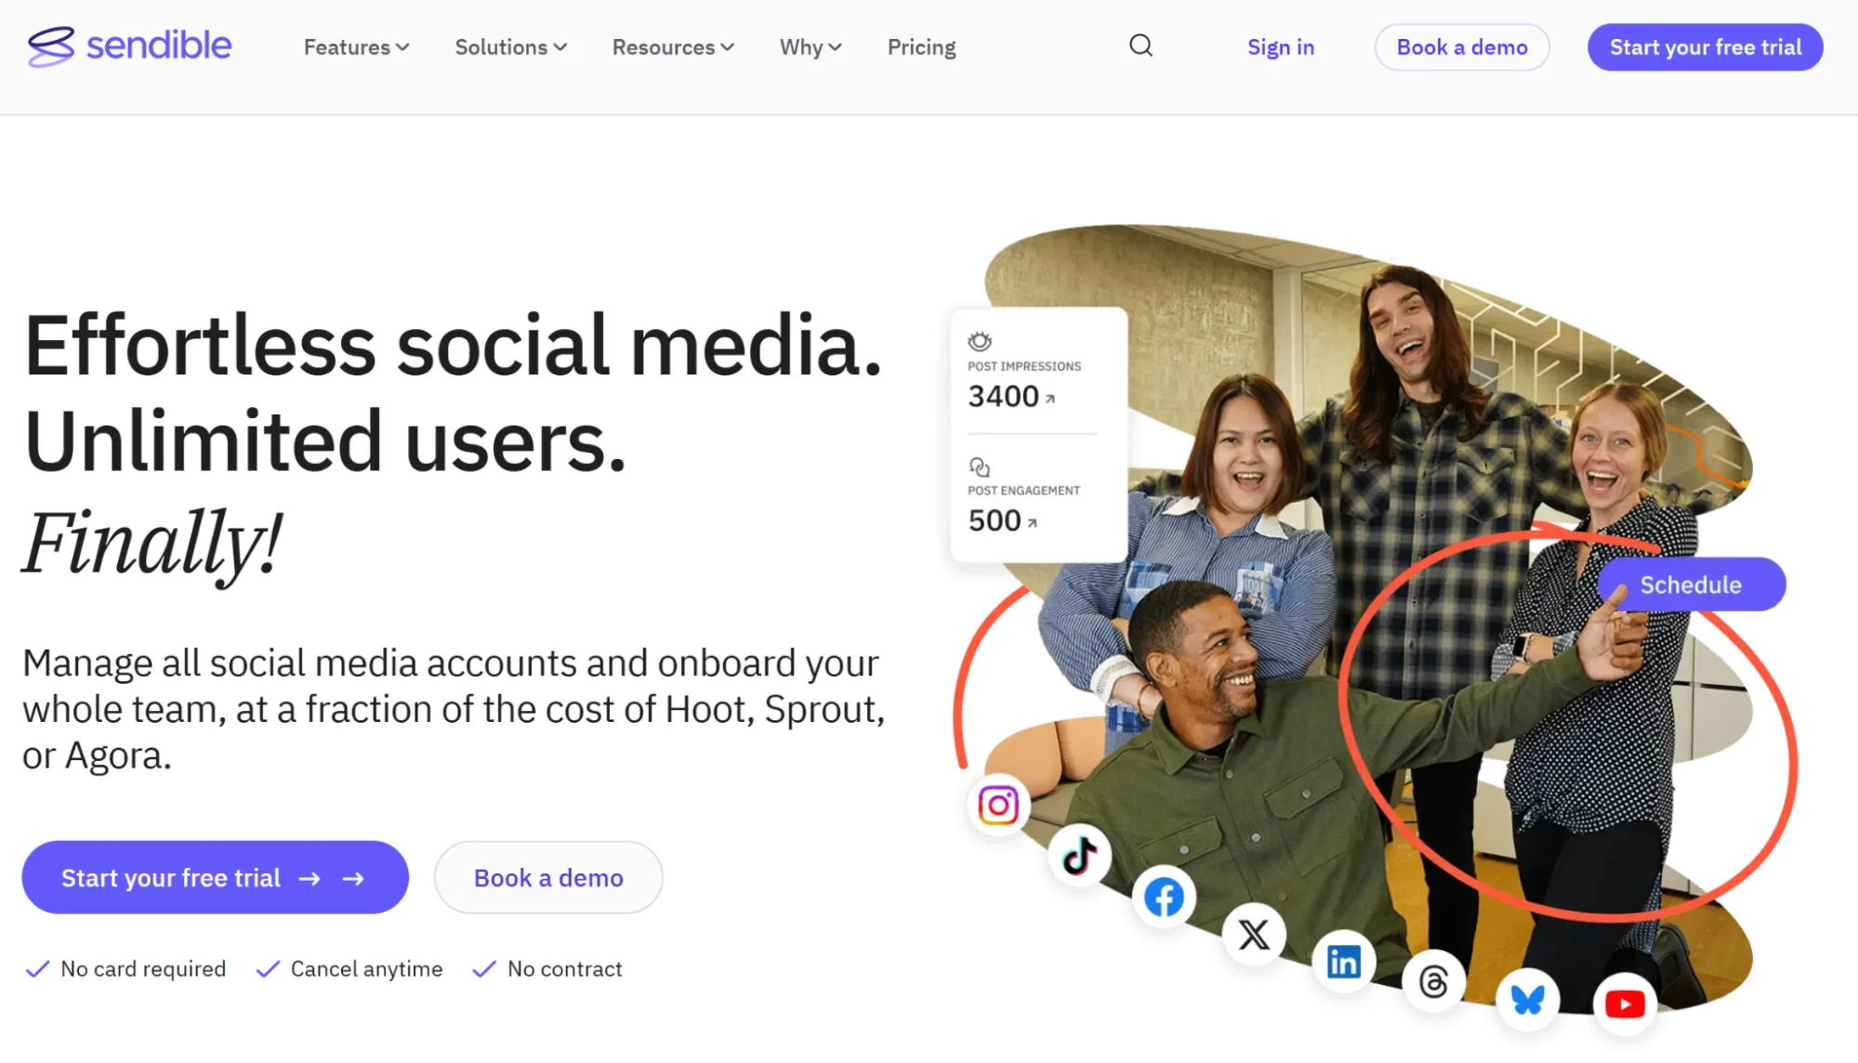Open the search magnifier icon
1858x1063 pixels.
1140,46
